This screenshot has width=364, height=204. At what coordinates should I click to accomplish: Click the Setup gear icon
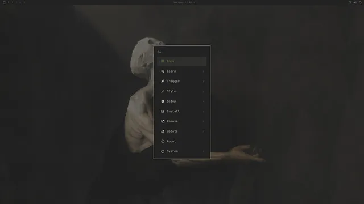163,101
